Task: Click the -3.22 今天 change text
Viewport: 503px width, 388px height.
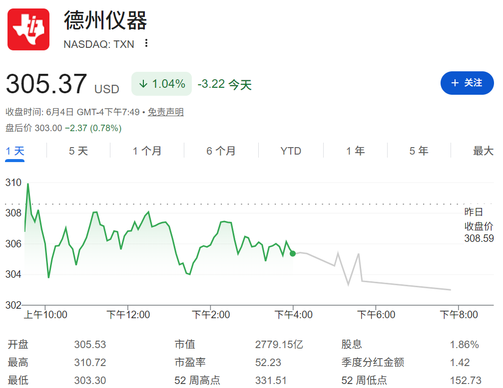Action: [x=225, y=84]
